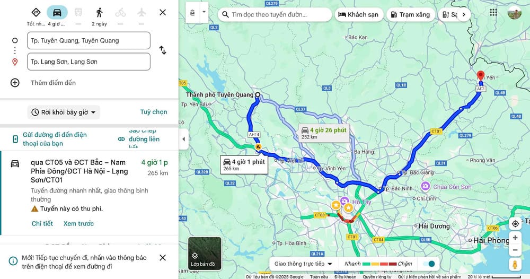Screen dimensions: 530x279
Task: Zoom out on the map
Action: (x=515, y=250)
